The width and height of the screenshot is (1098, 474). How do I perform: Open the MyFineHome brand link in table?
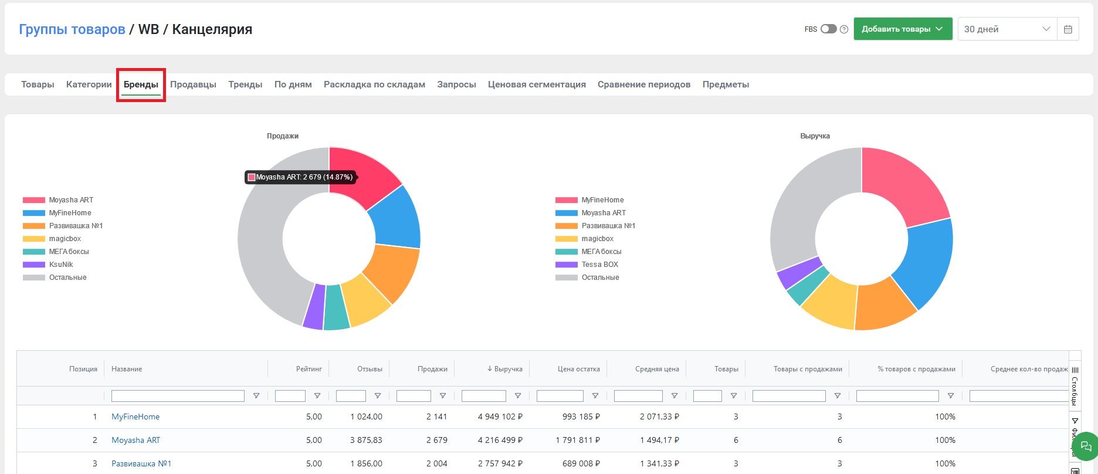coord(135,417)
